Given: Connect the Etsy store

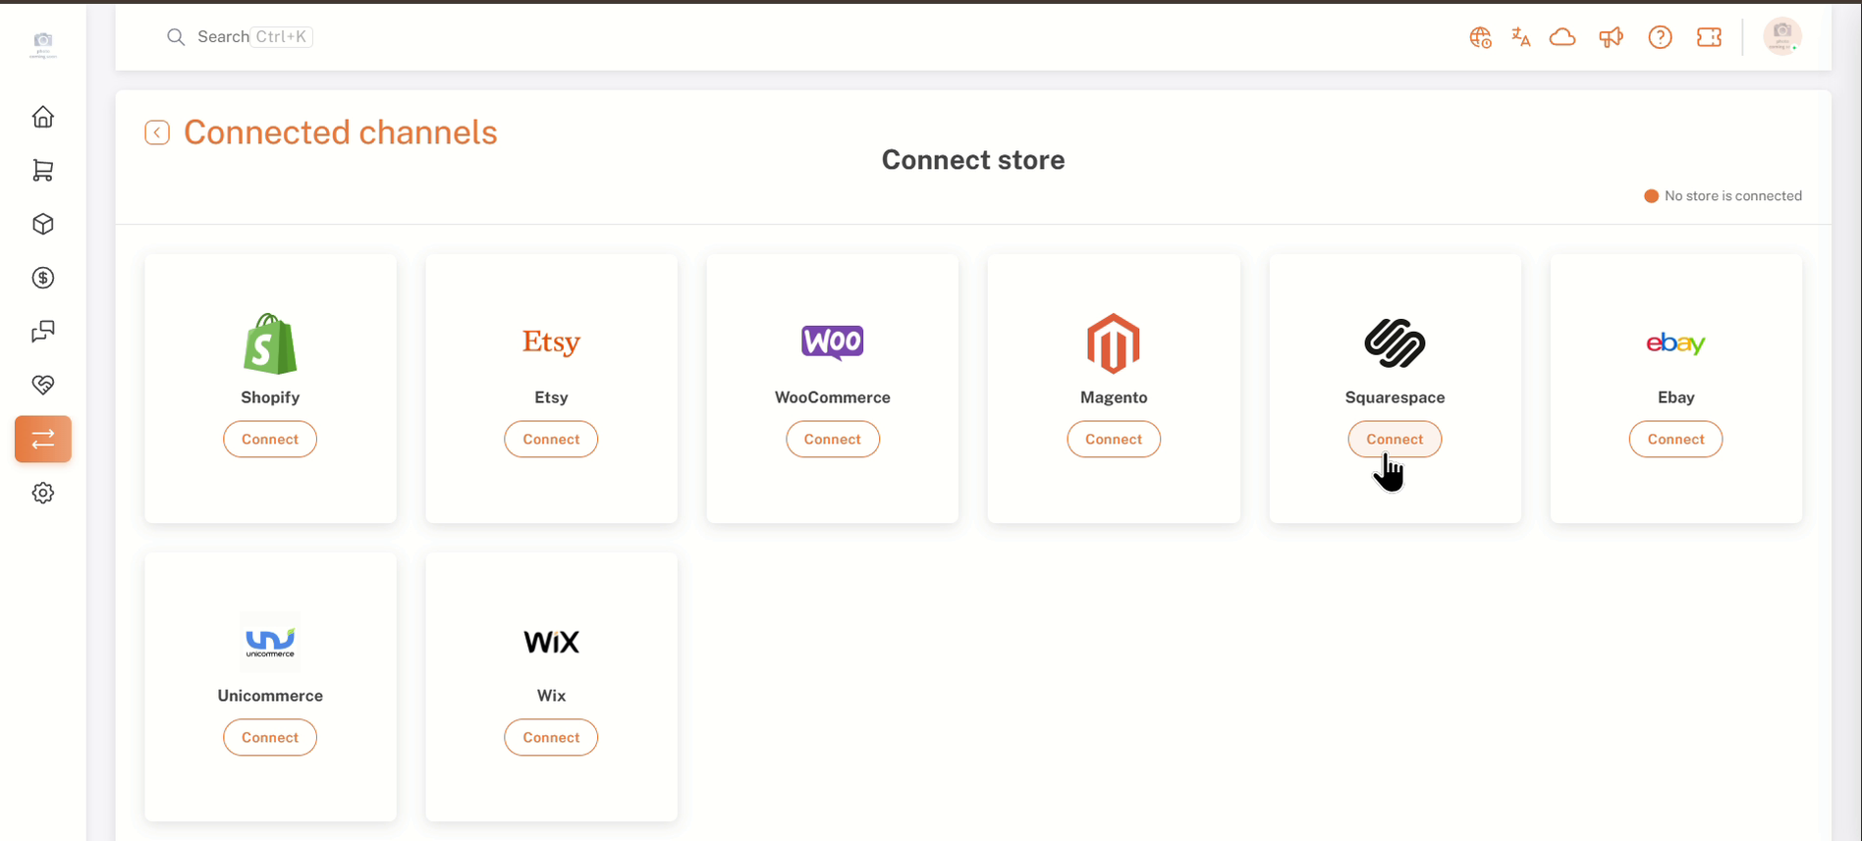Looking at the screenshot, I should (x=551, y=439).
